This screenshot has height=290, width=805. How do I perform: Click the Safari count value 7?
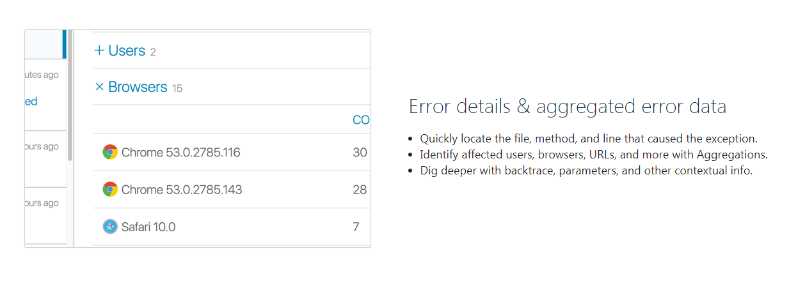click(x=356, y=227)
